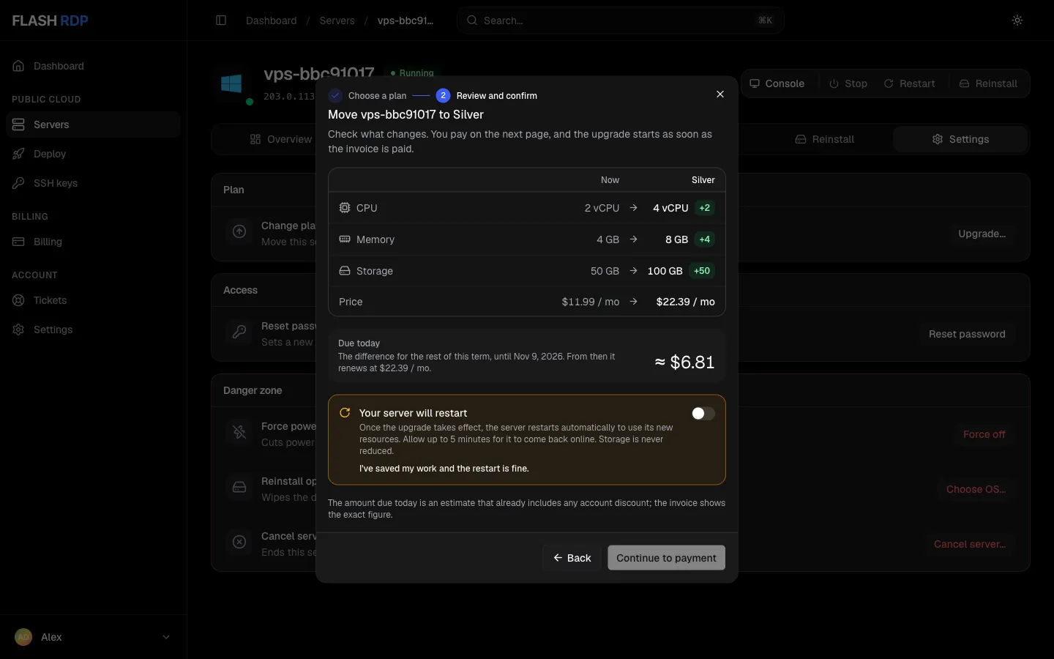Click the Dashboard home icon in sidebar
The width and height of the screenshot is (1054, 659).
click(18, 66)
